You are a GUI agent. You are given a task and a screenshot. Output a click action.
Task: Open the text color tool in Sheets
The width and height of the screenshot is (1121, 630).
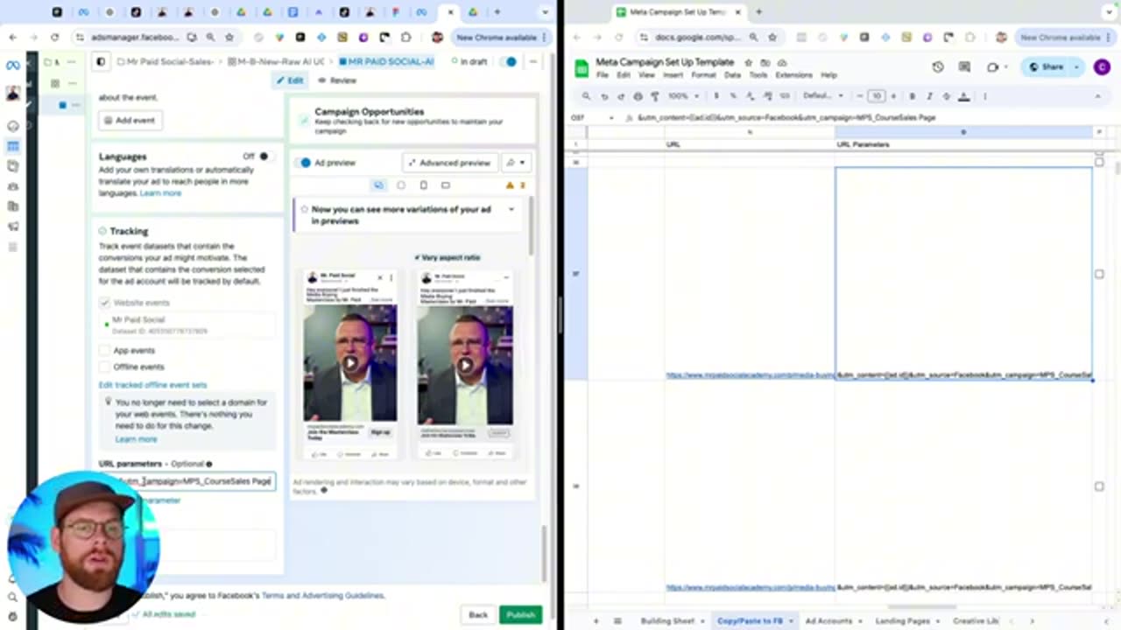coord(964,96)
